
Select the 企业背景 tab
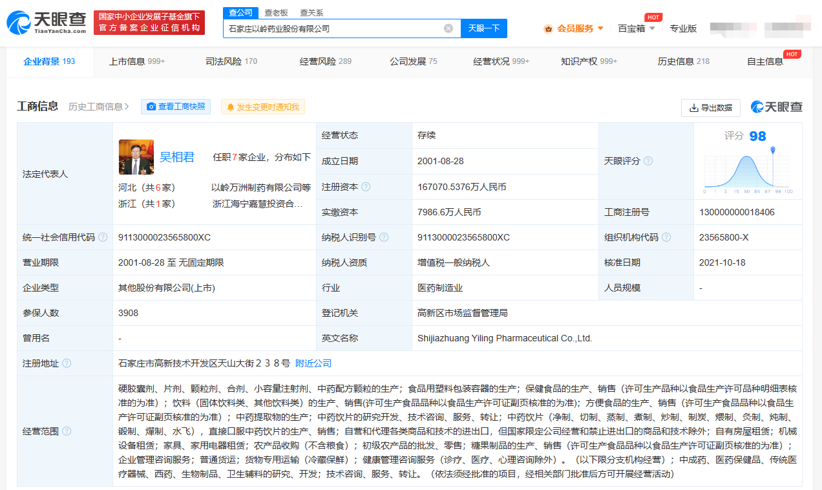click(50, 62)
